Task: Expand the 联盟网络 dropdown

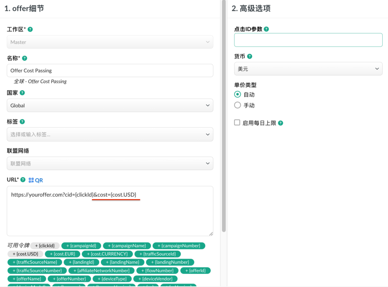Action: coord(110,163)
